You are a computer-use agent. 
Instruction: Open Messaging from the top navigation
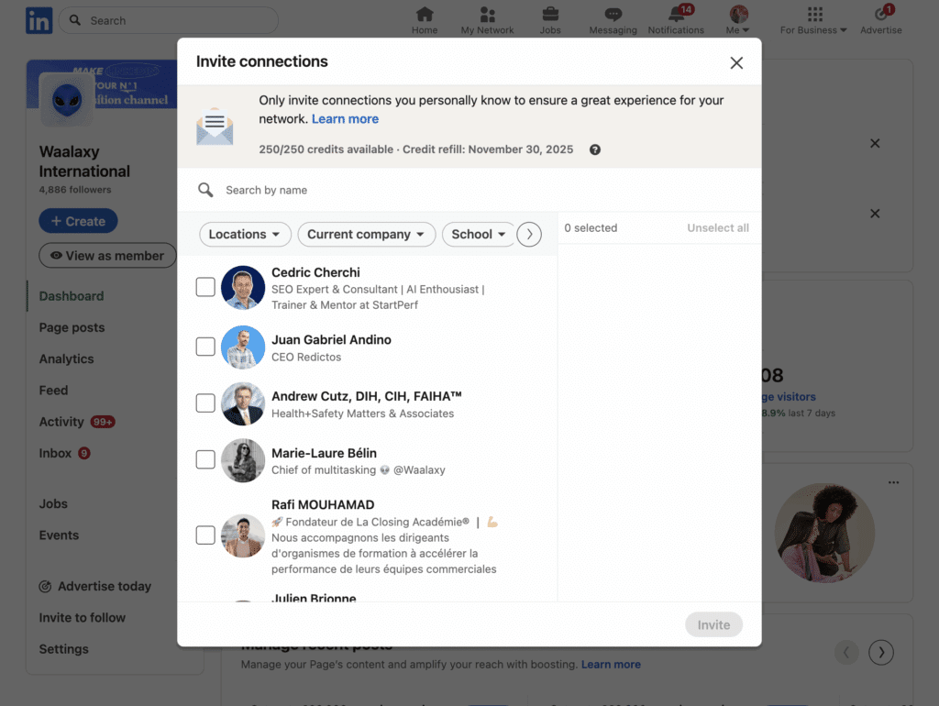[x=613, y=14]
